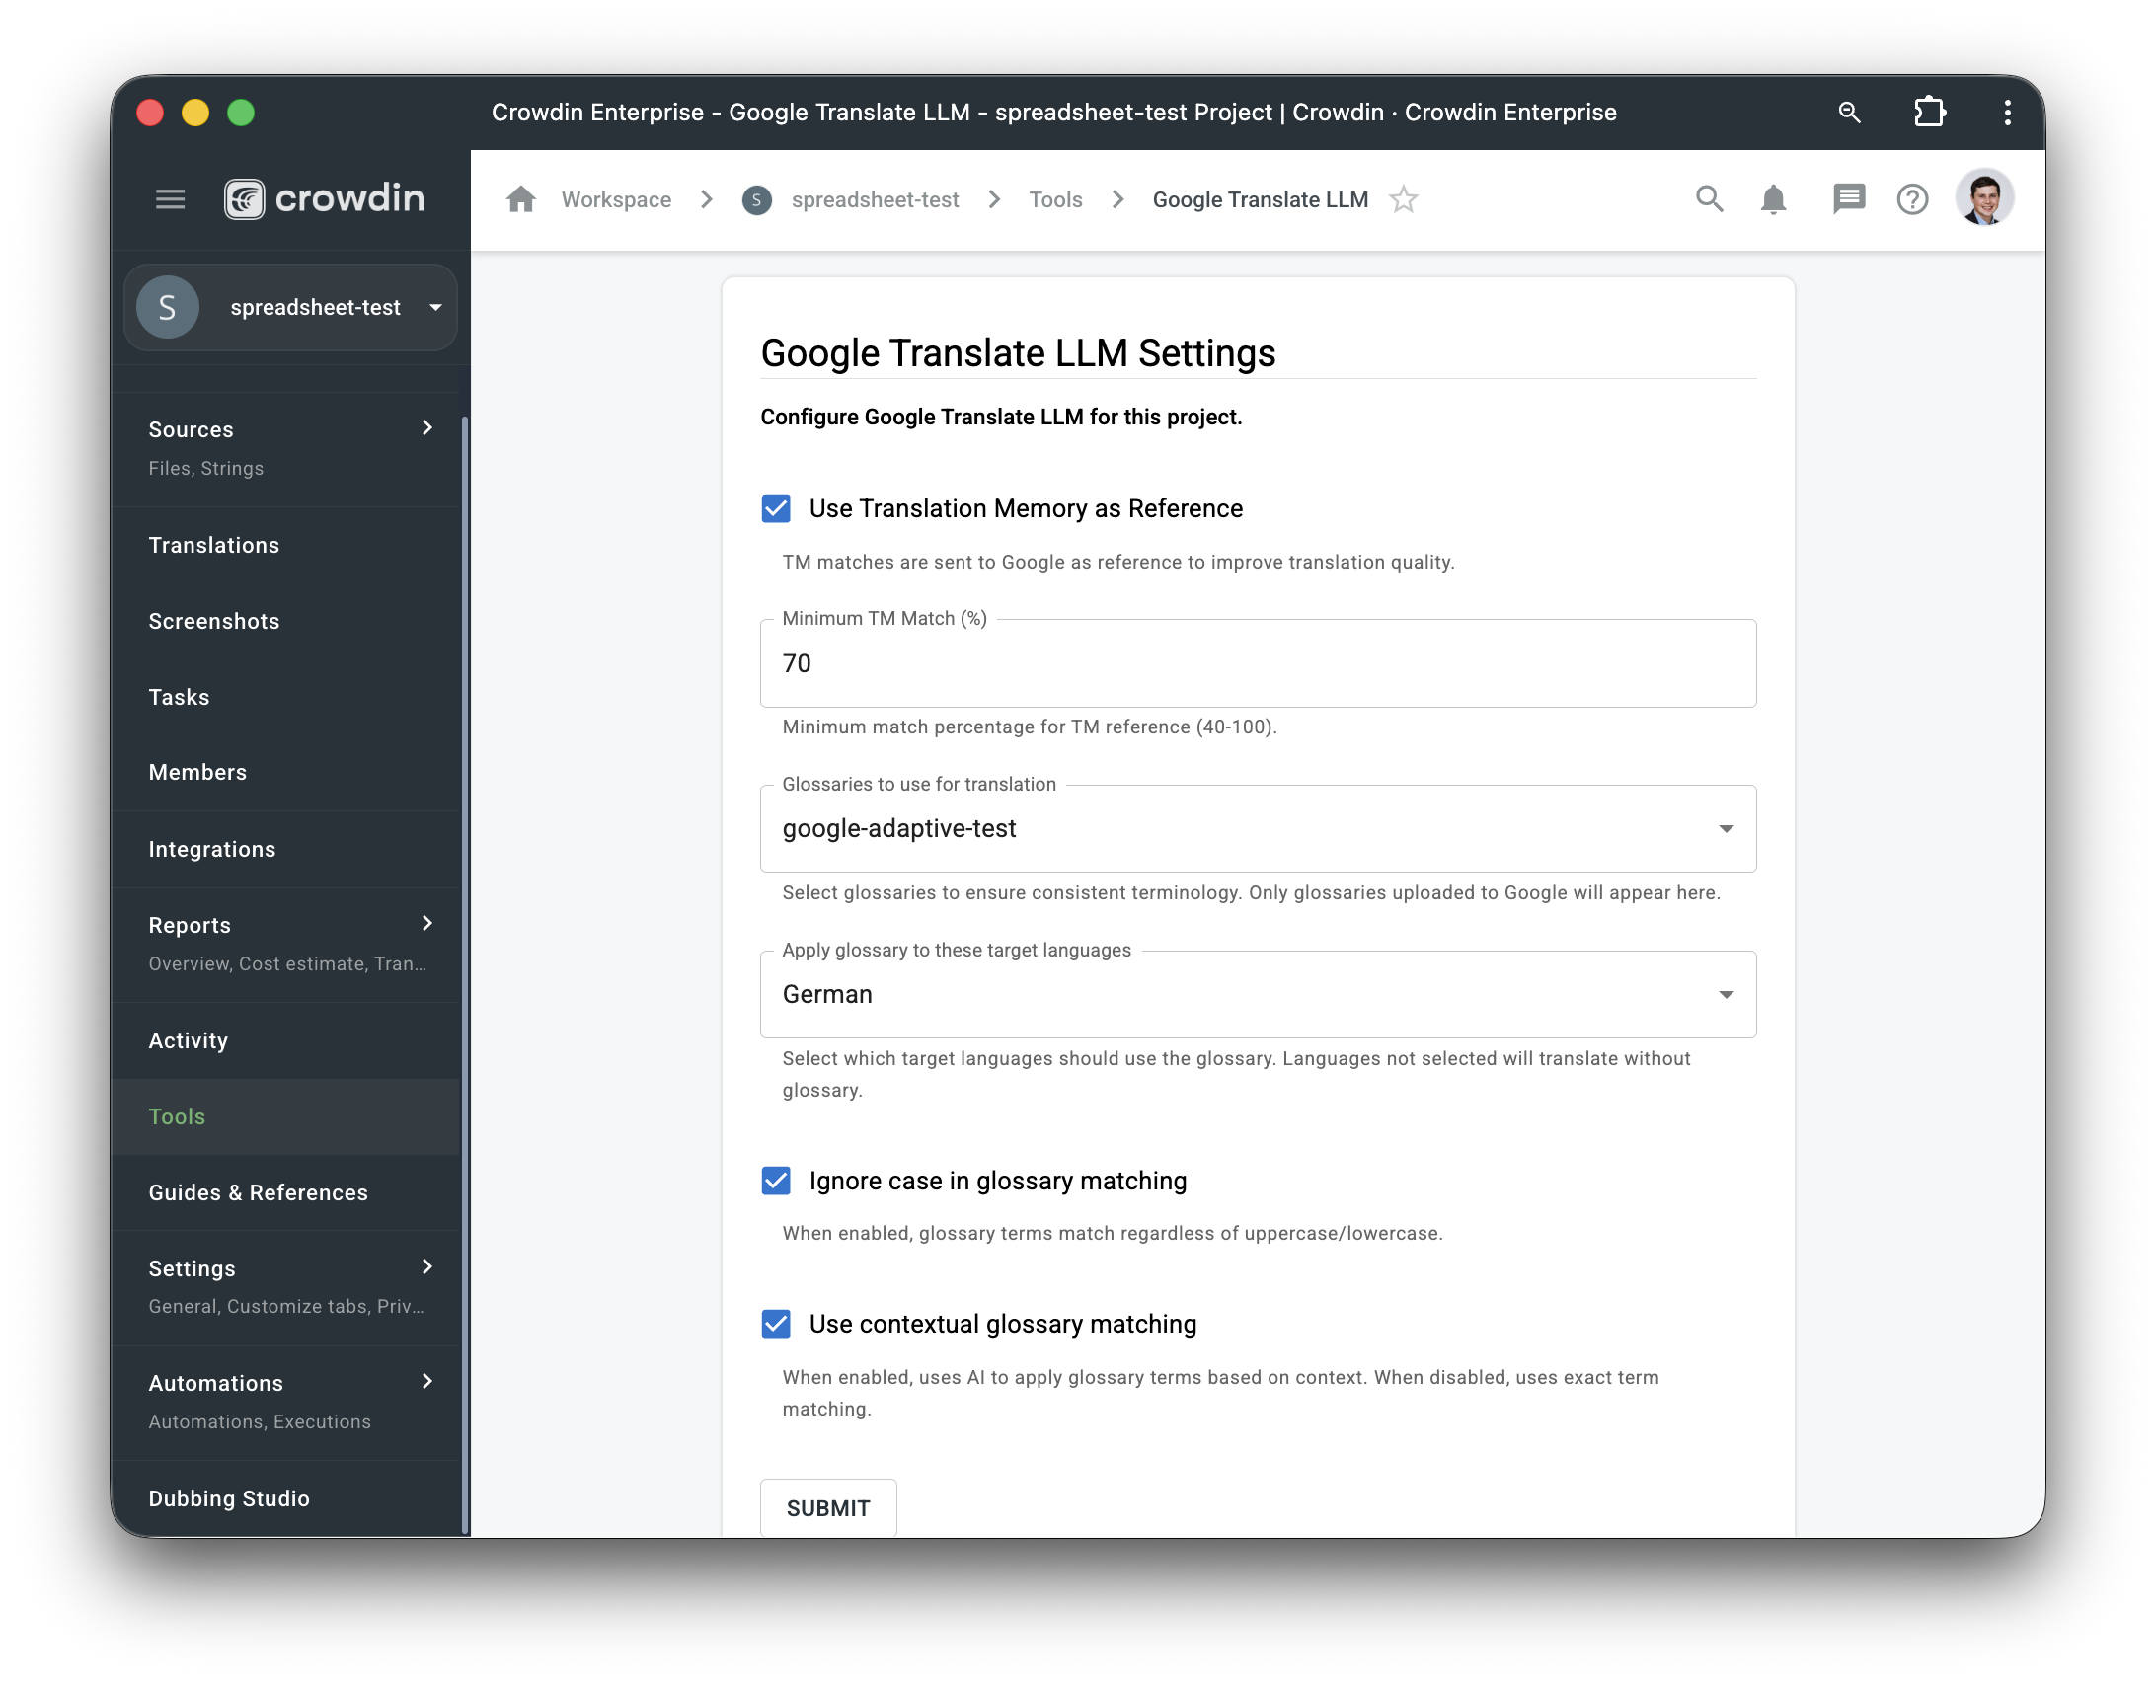Open the help question-mark icon
Viewport: 2156px width, 1684px height.
[x=1912, y=199]
